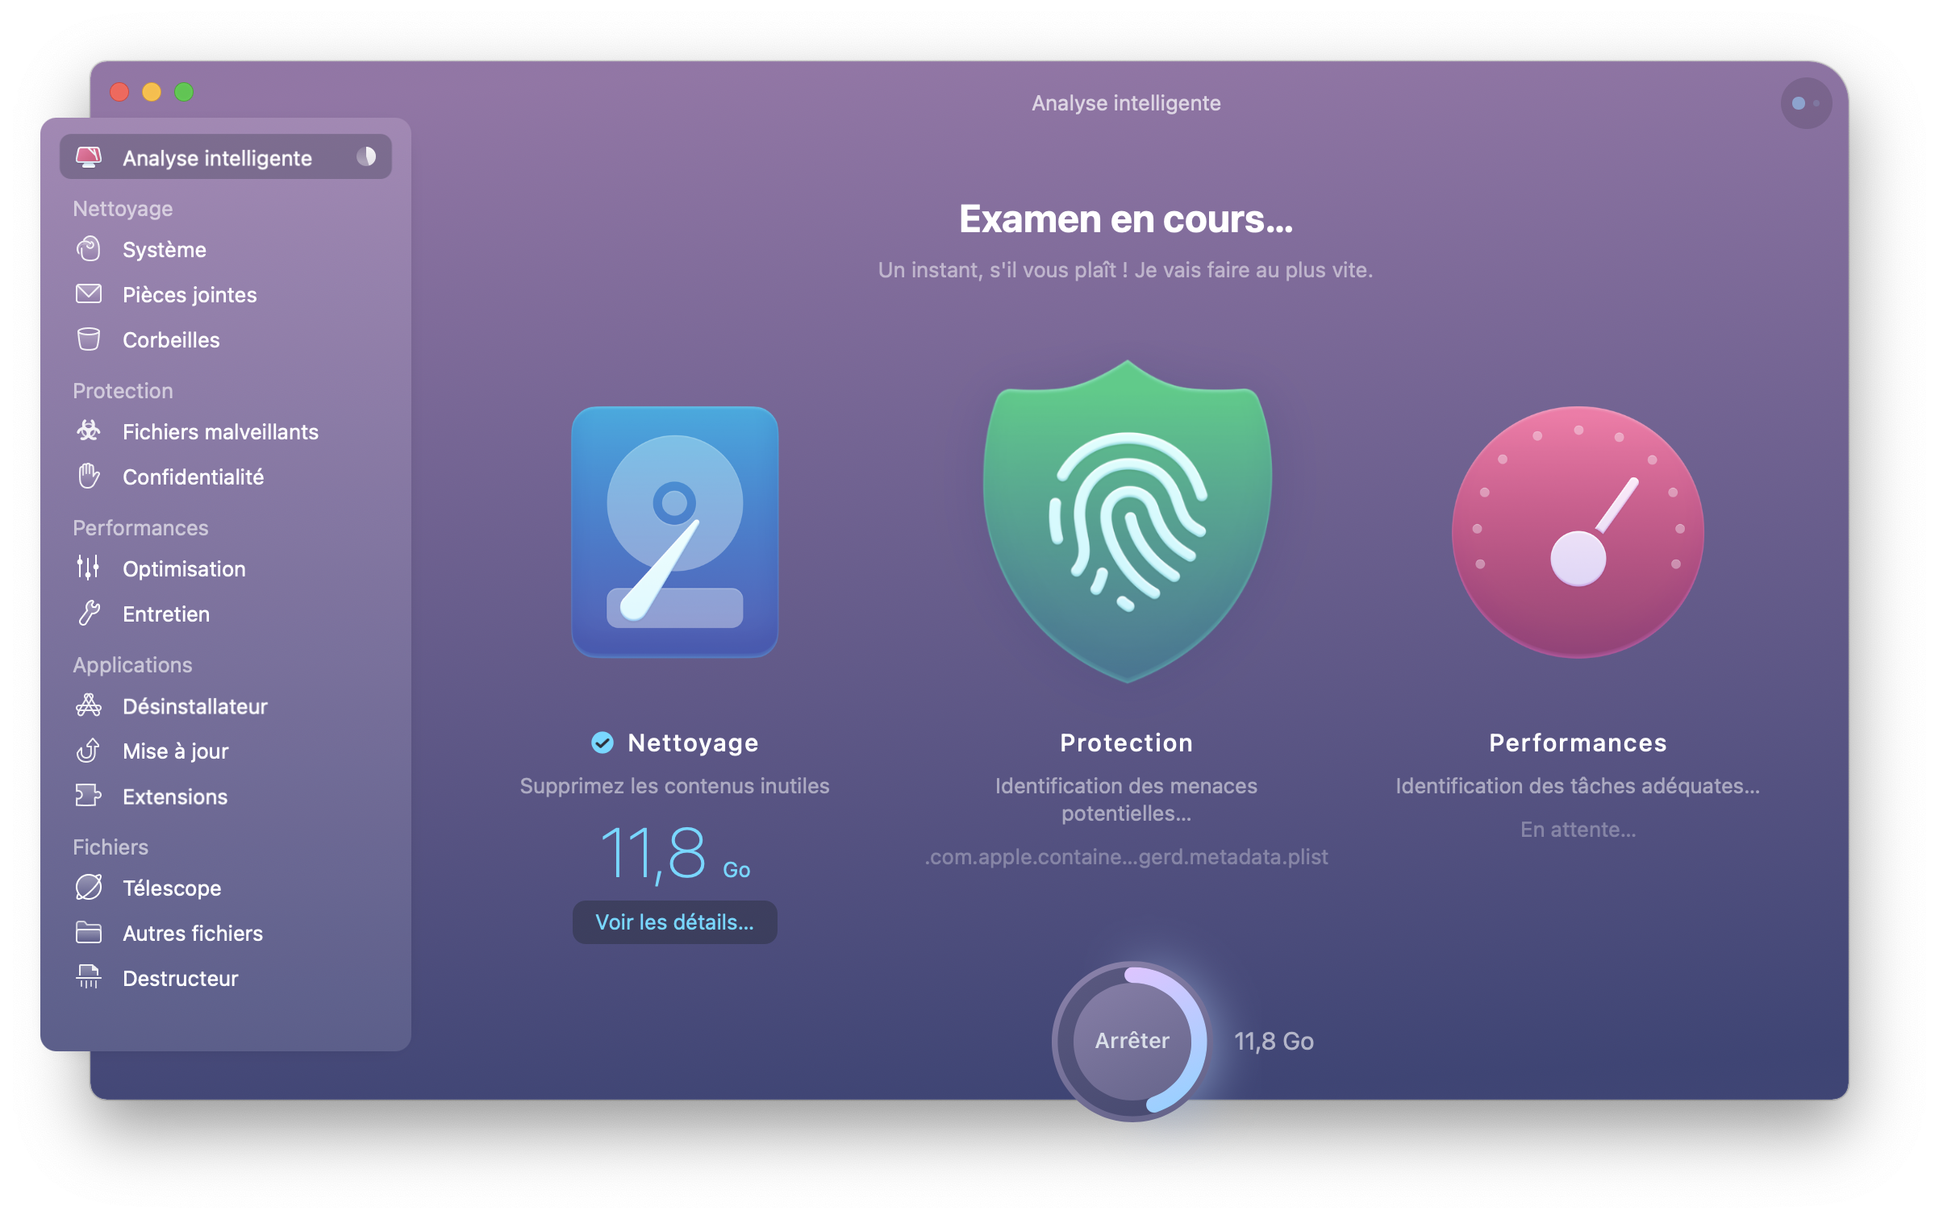Click the top-right settings orb icon
The image size is (1939, 1219).
pyautogui.click(x=1799, y=101)
